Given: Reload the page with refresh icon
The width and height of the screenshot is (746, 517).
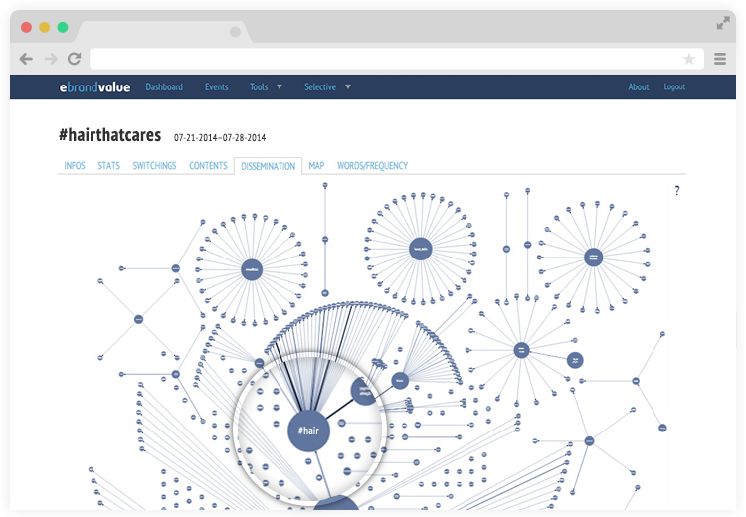Looking at the screenshot, I should coord(75,59).
